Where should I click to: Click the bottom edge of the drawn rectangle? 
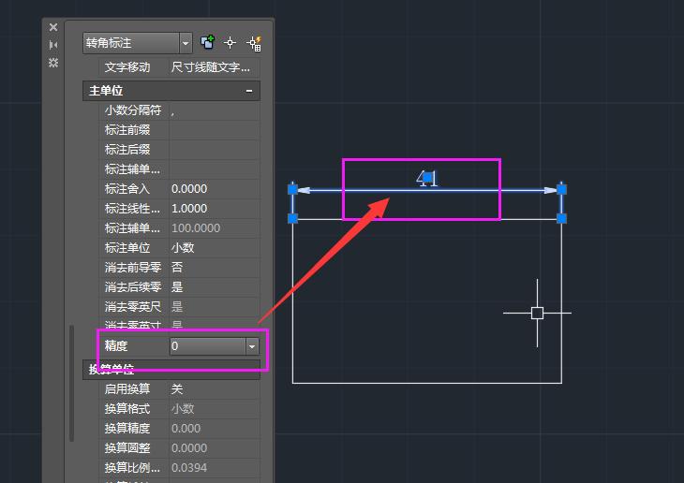tap(427, 383)
